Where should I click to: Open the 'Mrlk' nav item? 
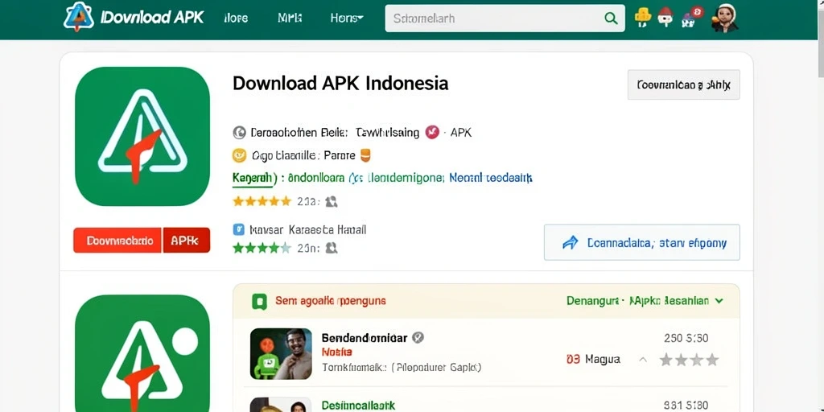[x=290, y=19]
